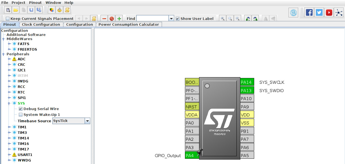Click the Save Project floppy icon

click(31, 10)
